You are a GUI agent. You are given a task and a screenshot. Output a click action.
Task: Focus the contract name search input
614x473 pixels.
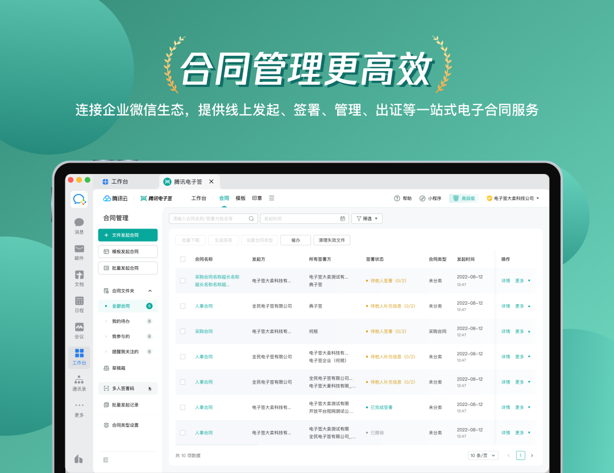pos(213,218)
